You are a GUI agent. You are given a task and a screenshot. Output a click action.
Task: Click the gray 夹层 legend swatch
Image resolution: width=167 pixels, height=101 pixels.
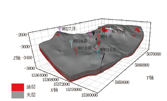pyautogui.click(x=18, y=95)
